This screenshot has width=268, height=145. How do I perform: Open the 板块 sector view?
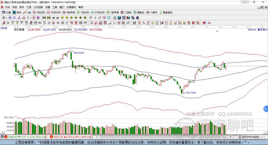[x=17, y=13]
